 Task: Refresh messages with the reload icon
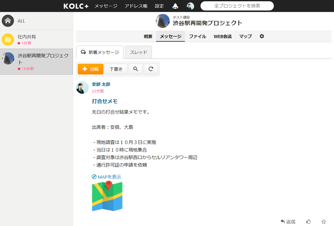151,69
